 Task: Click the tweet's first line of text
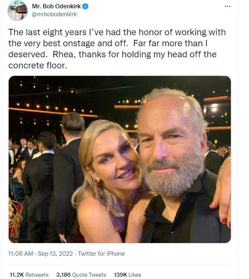click(117, 32)
